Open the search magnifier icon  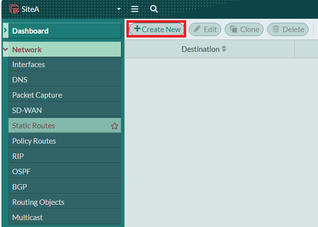tap(154, 9)
